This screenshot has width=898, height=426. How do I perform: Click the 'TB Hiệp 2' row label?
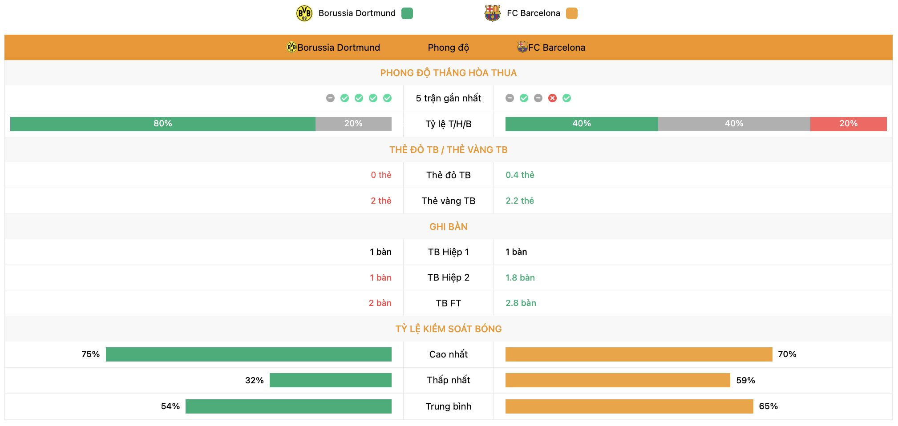click(449, 278)
